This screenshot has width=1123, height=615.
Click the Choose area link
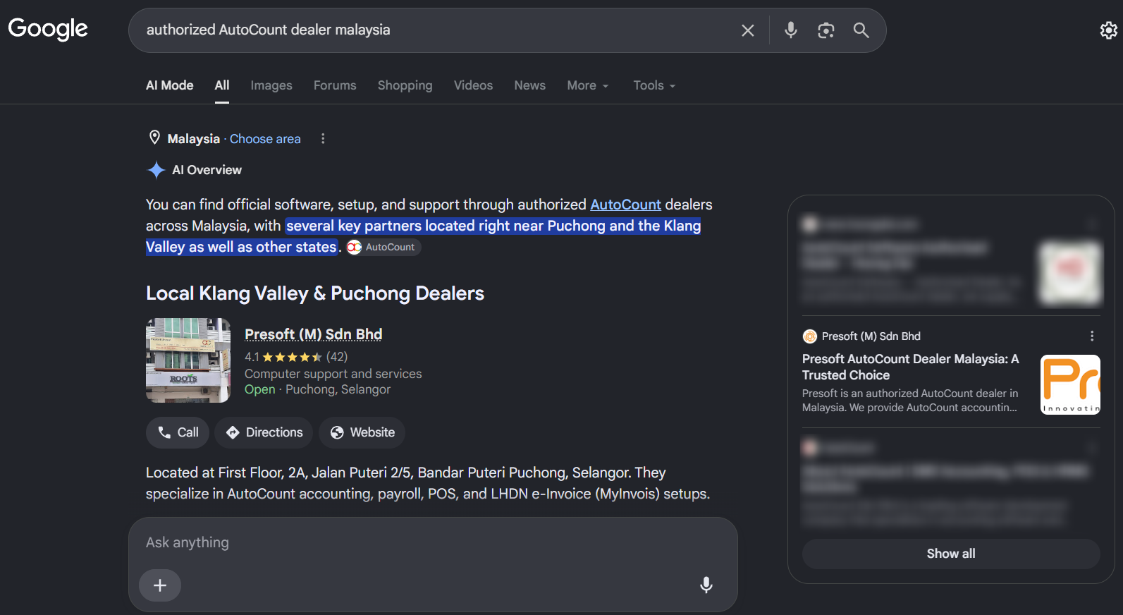(265, 139)
